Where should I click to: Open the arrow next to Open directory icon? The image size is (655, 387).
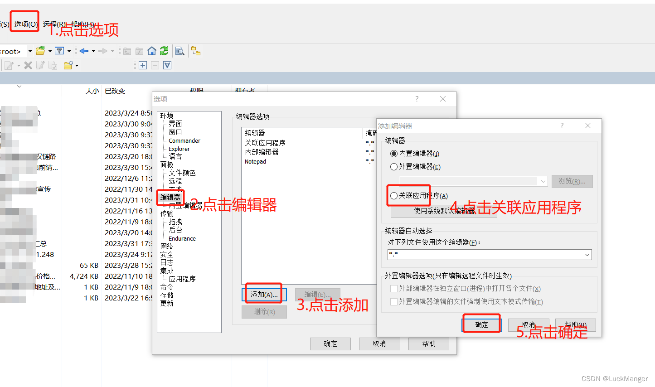click(50, 51)
